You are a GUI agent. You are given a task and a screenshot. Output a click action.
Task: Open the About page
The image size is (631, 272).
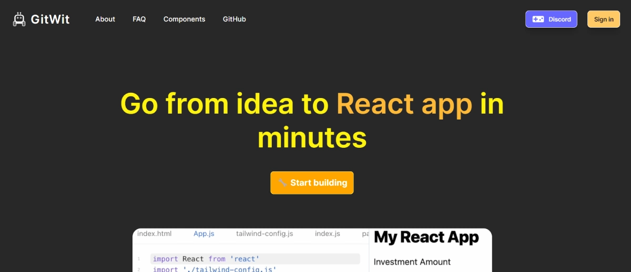click(x=105, y=19)
